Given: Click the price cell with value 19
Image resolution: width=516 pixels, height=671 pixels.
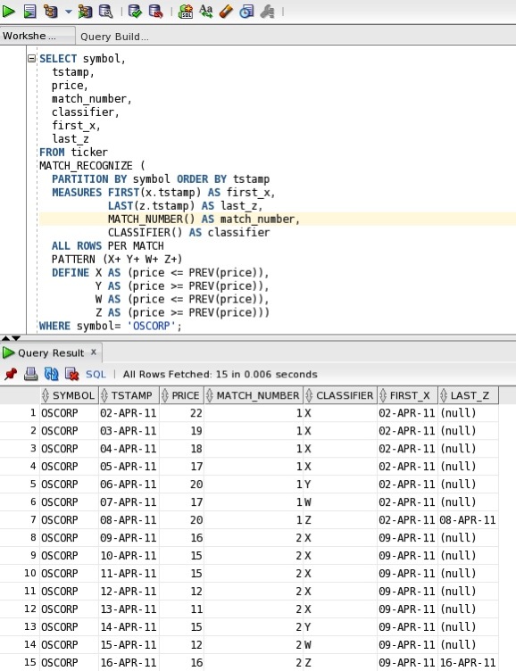Looking at the screenshot, I should tap(181, 431).
